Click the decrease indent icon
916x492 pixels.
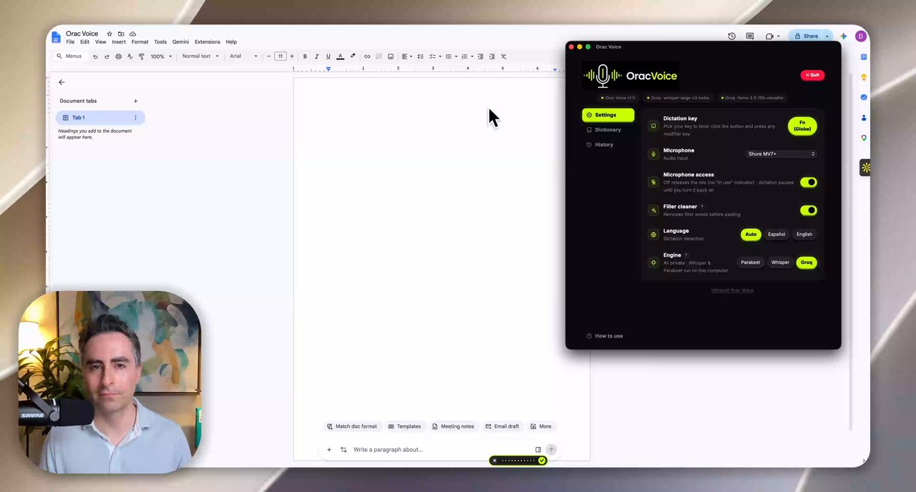tap(480, 56)
